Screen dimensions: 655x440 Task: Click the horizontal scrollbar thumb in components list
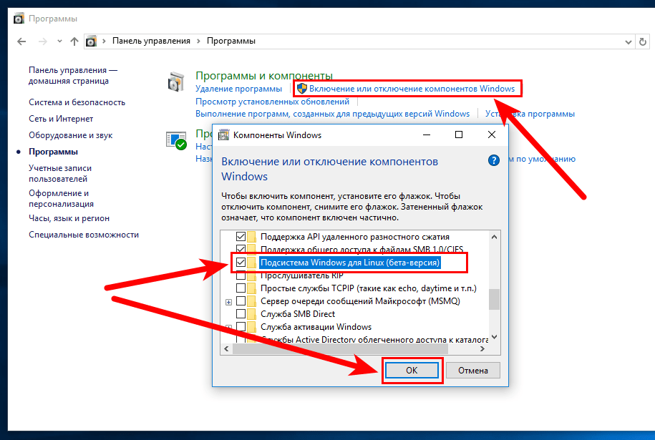340,348
